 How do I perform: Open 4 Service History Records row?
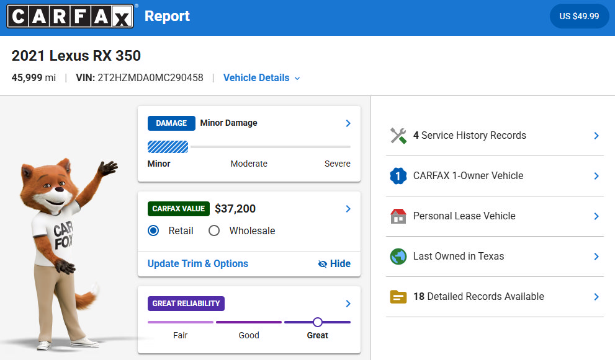pos(495,136)
